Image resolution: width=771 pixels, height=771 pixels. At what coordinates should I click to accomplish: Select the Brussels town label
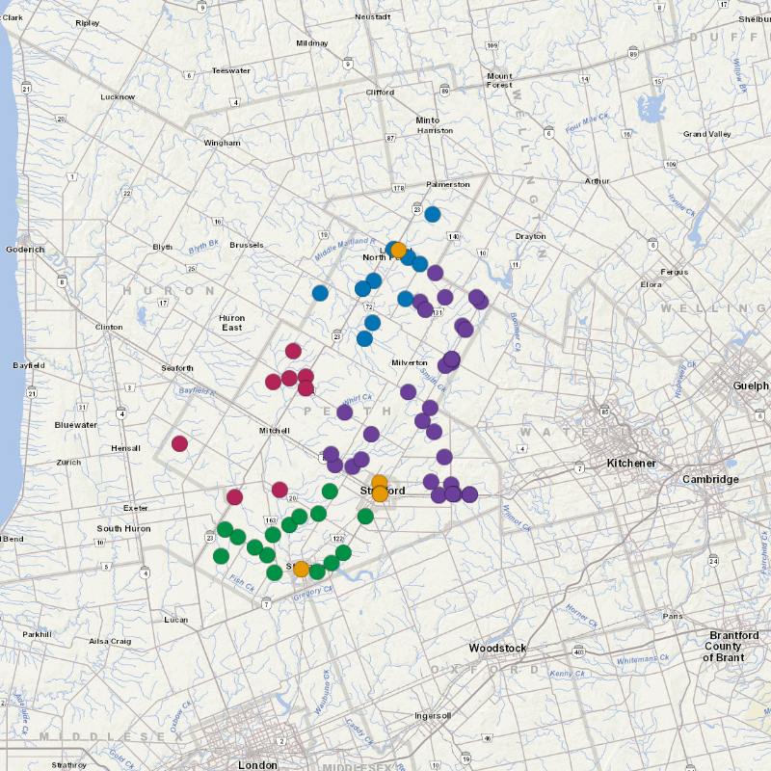(x=247, y=245)
